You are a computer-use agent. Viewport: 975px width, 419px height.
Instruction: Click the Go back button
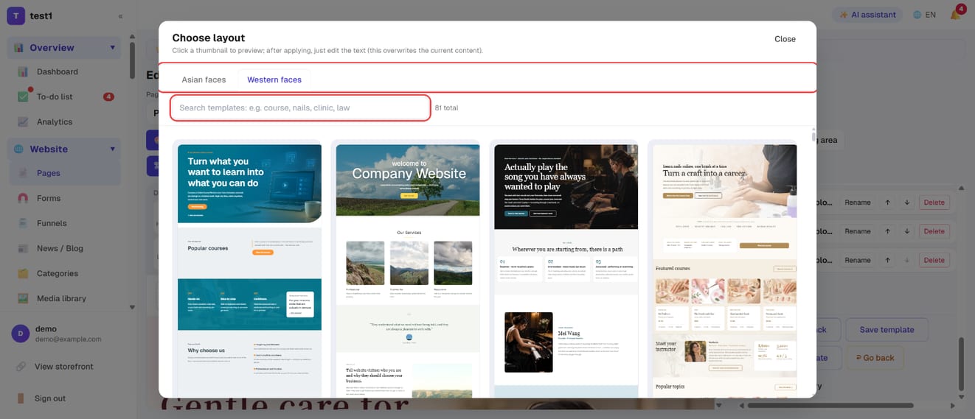(x=875, y=358)
